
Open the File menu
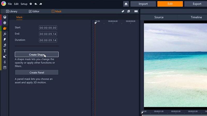10,4
